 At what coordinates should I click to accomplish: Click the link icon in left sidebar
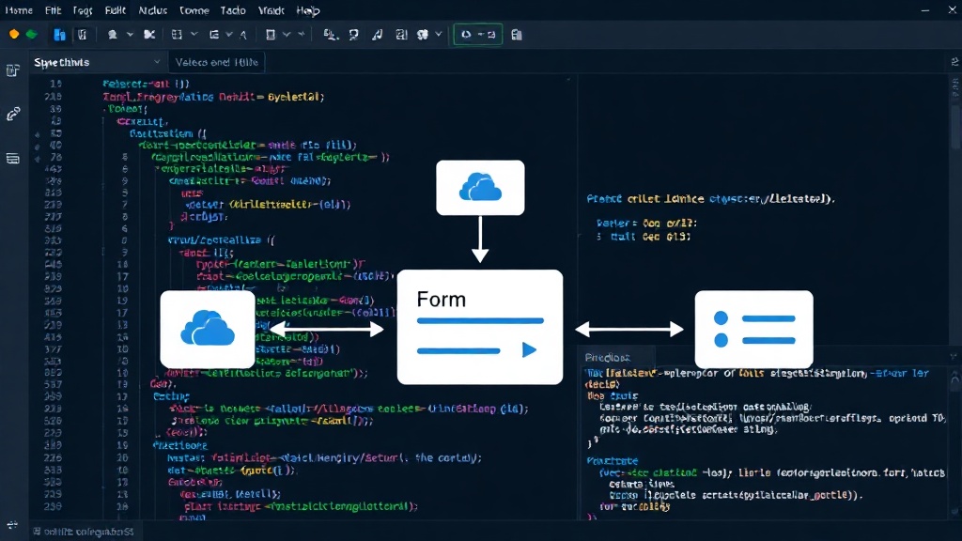[x=13, y=114]
